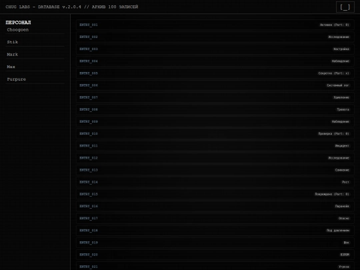The width and height of the screenshot is (360, 270).
Task: Click the ПЕРСОНАЛ sidebar heading
Action: coord(18,23)
